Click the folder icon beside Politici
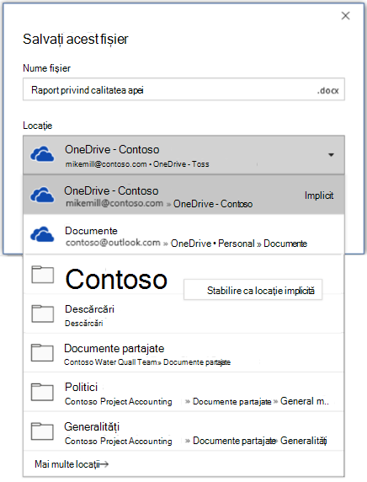Image resolution: width=367 pixels, height=482 pixels. [x=42, y=392]
